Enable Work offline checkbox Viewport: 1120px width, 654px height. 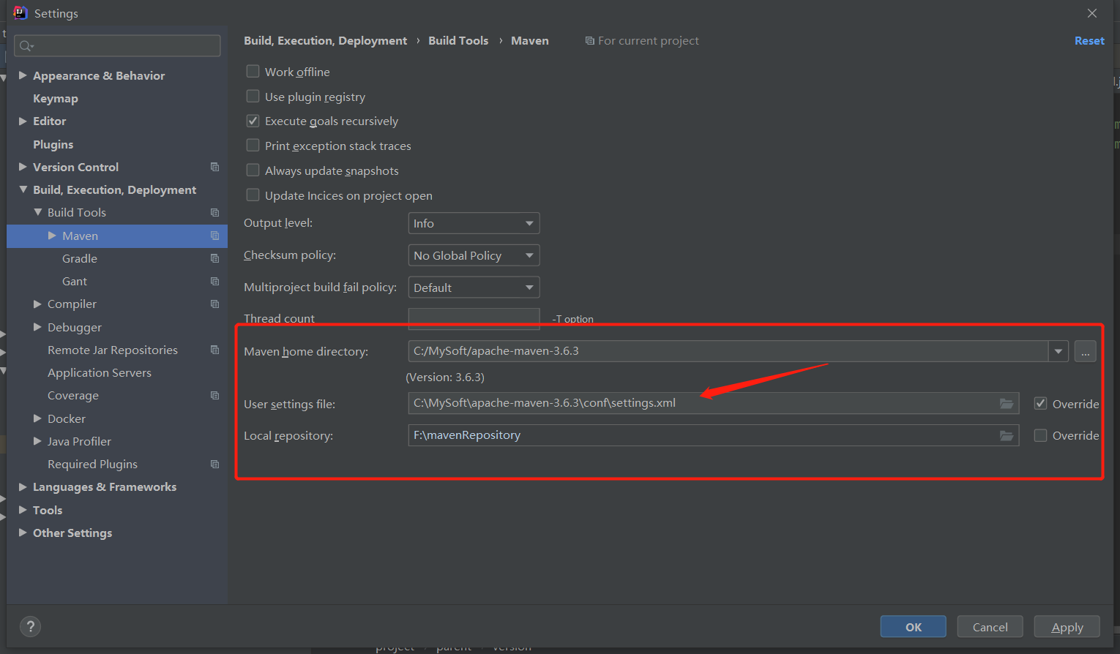tap(253, 71)
